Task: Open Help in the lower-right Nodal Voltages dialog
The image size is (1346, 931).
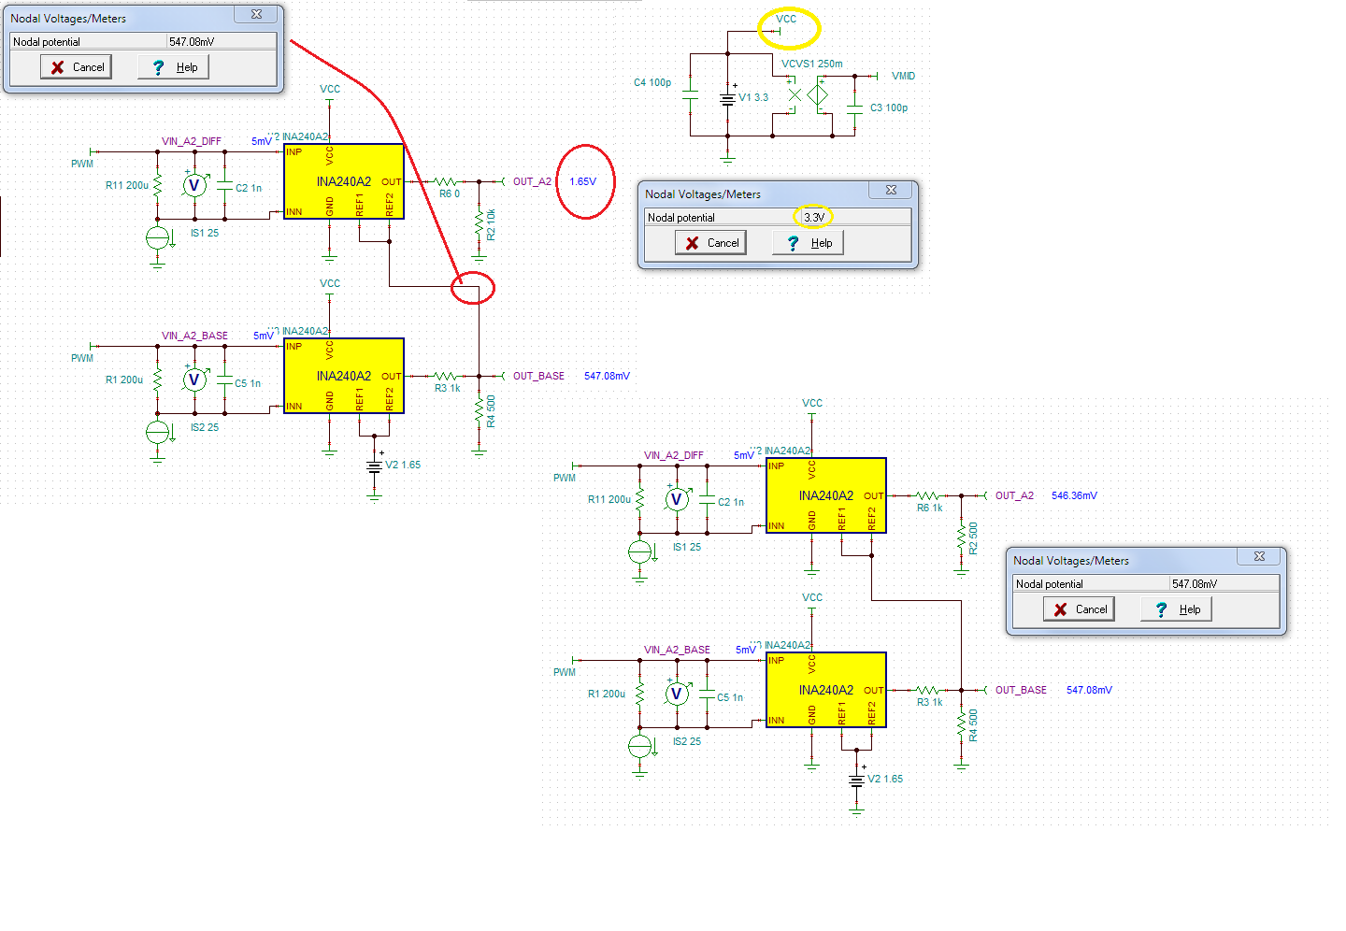Action: click(1177, 609)
